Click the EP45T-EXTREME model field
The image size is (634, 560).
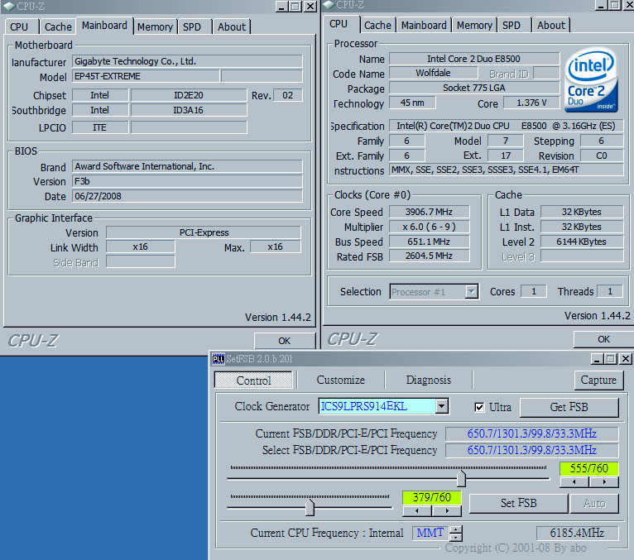click(146, 76)
